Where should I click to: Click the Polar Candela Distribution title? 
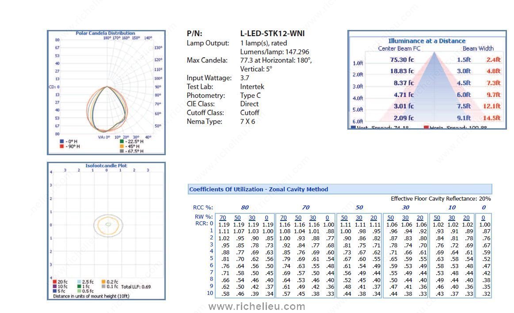pyautogui.click(x=105, y=33)
